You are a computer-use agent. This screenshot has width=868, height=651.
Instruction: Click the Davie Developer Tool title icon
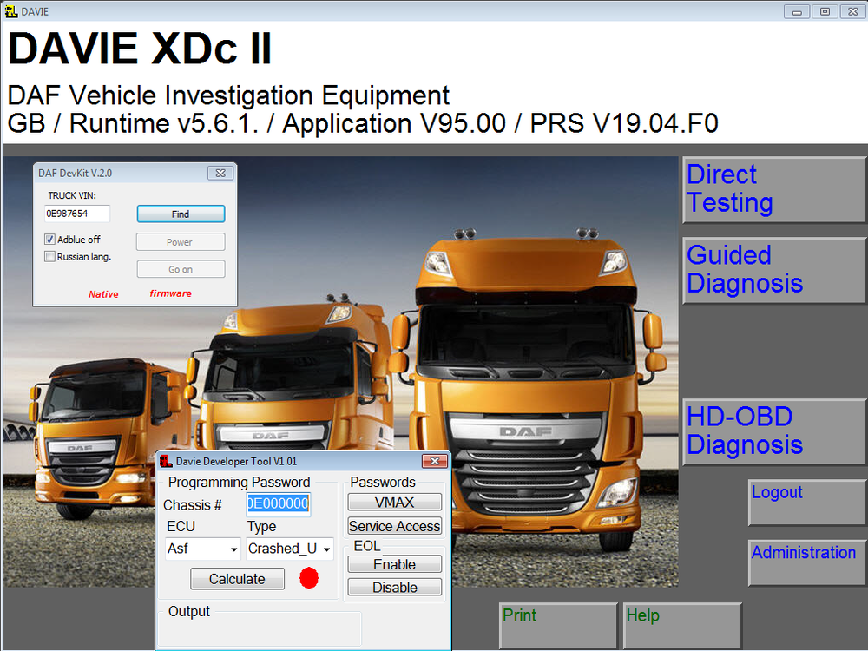tap(166, 461)
